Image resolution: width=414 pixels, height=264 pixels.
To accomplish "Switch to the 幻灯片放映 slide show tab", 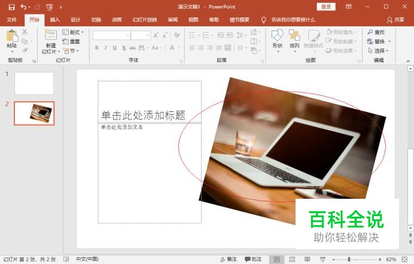I will [x=145, y=20].
